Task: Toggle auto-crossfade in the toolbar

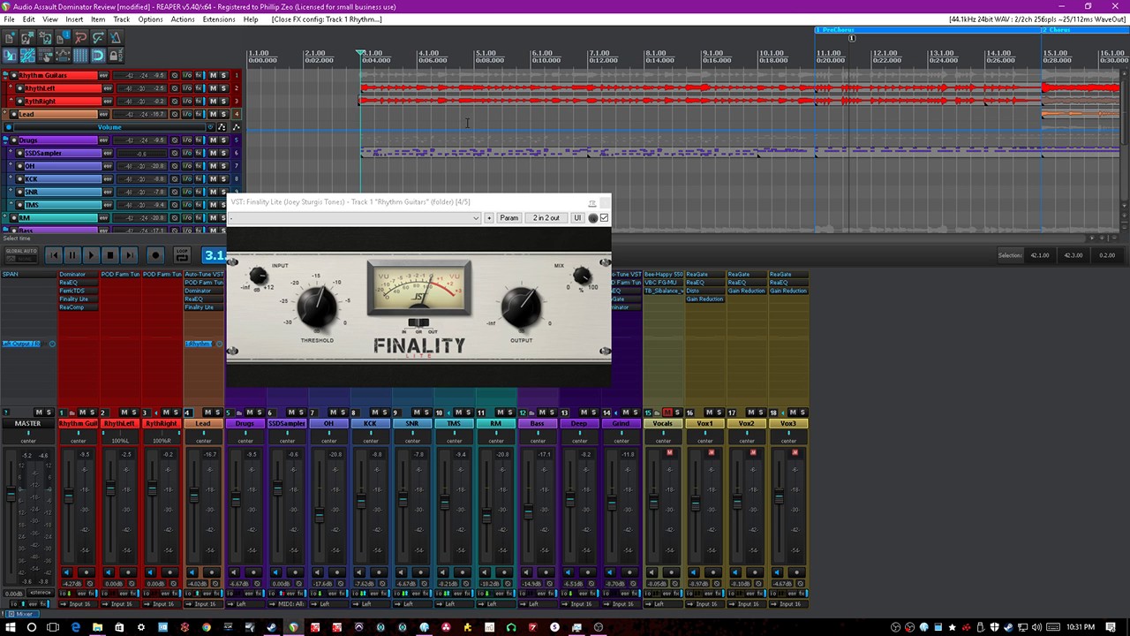Action: (10, 56)
